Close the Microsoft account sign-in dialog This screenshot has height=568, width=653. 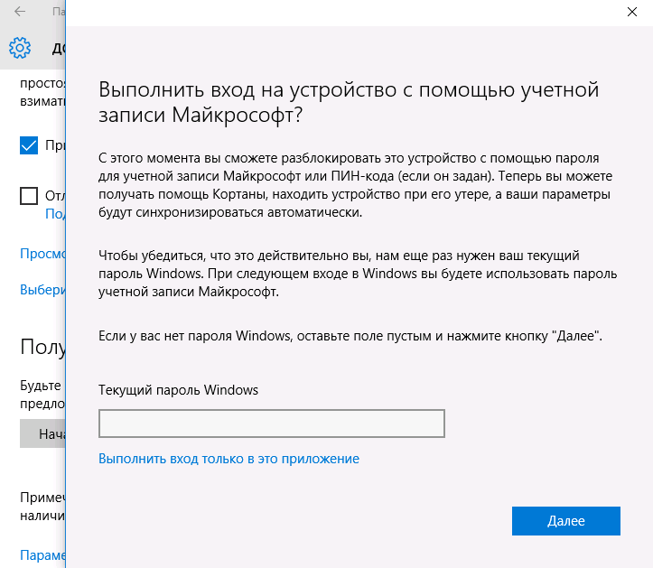tap(631, 13)
